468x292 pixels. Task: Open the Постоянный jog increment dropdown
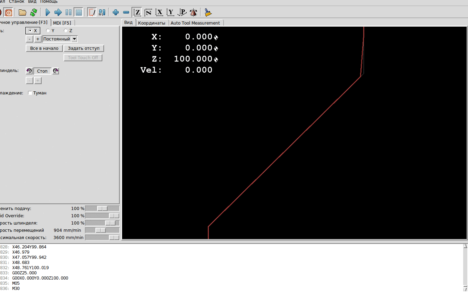(60, 39)
